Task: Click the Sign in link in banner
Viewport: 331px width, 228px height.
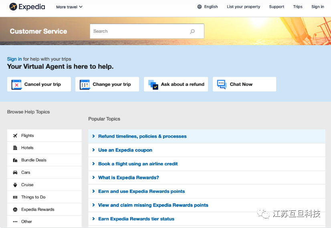Action: pyautogui.click(x=14, y=59)
